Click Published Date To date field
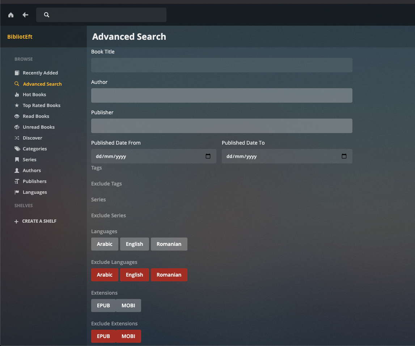Image resolution: width=415 pixels, height=346 pixels. [287, 156]
